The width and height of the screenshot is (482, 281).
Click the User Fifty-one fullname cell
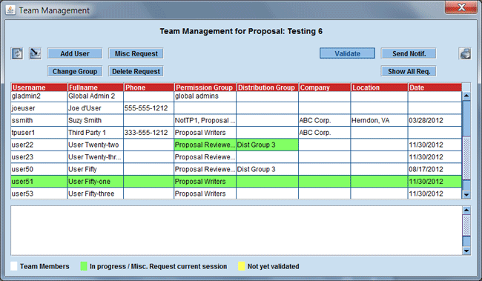pyautogui.click(x=96, y=182)
